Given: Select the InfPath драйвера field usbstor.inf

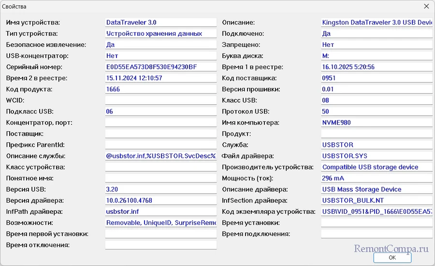Looking at the screenshot, I should click(x=160, y=212).
